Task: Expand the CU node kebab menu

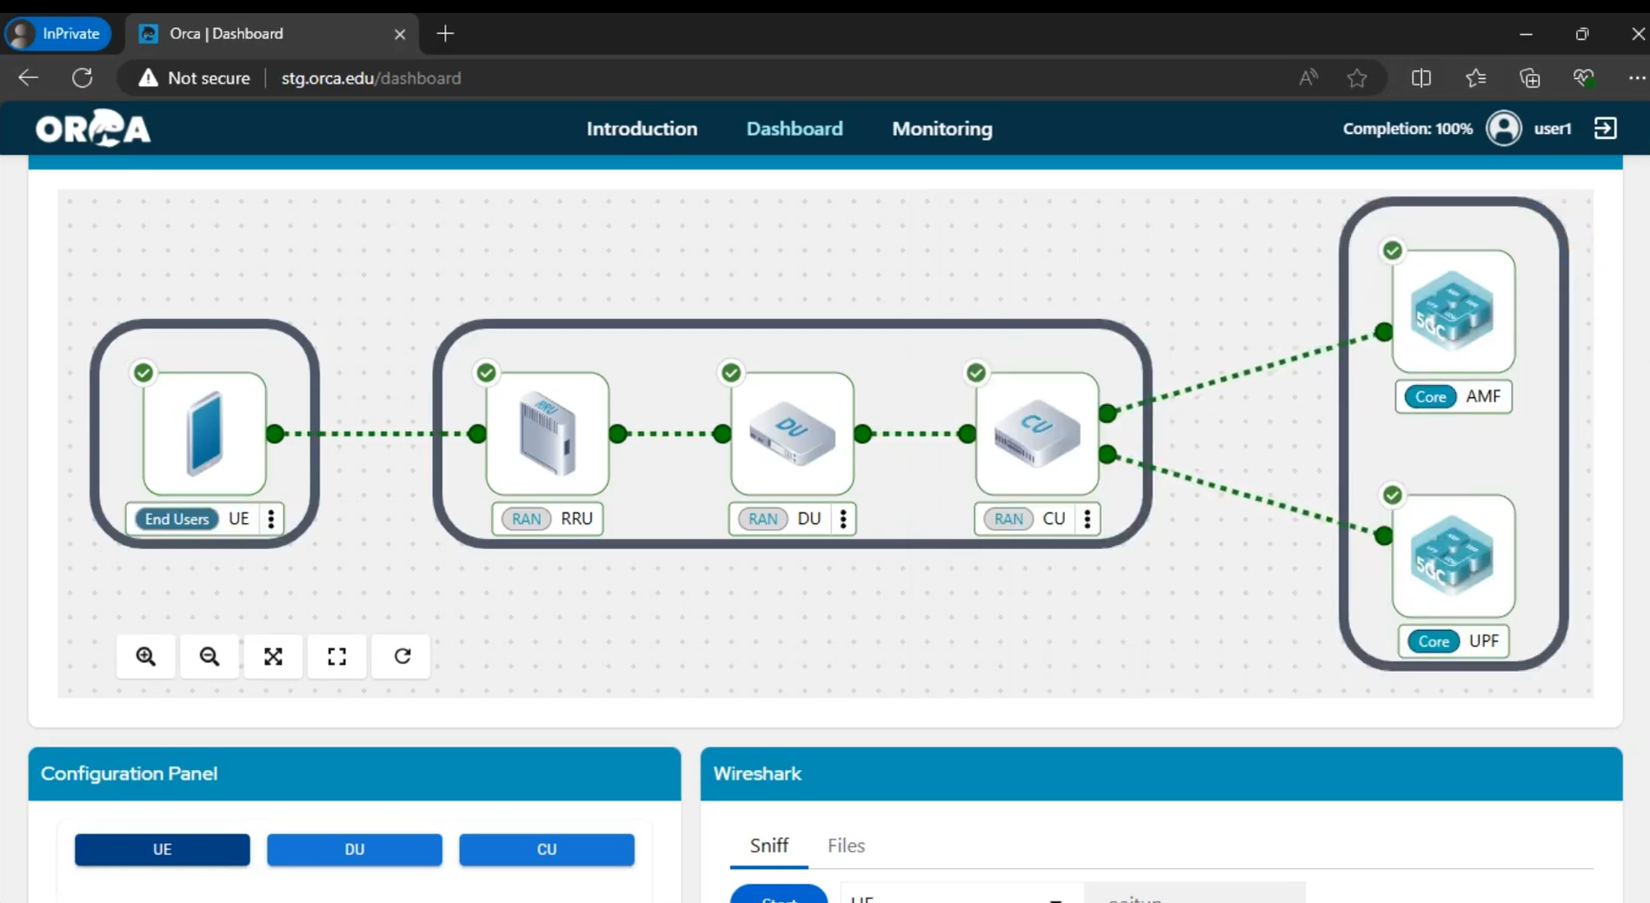Action: pos(1088,519)
